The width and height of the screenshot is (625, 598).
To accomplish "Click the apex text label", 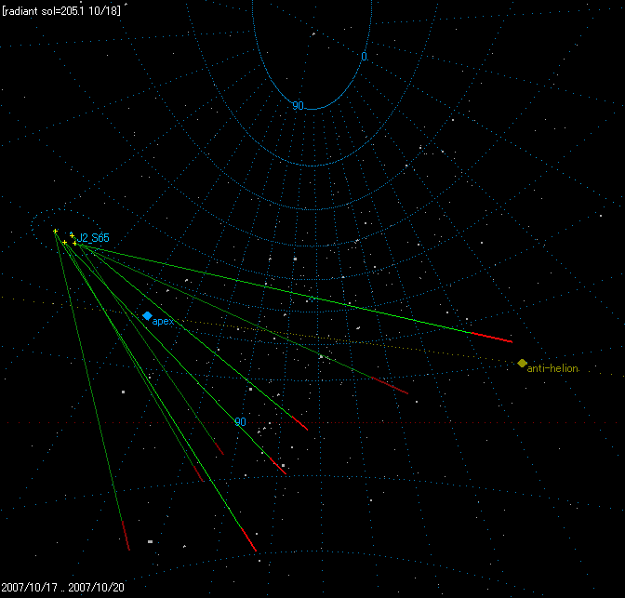I will [x=163, y=322].
